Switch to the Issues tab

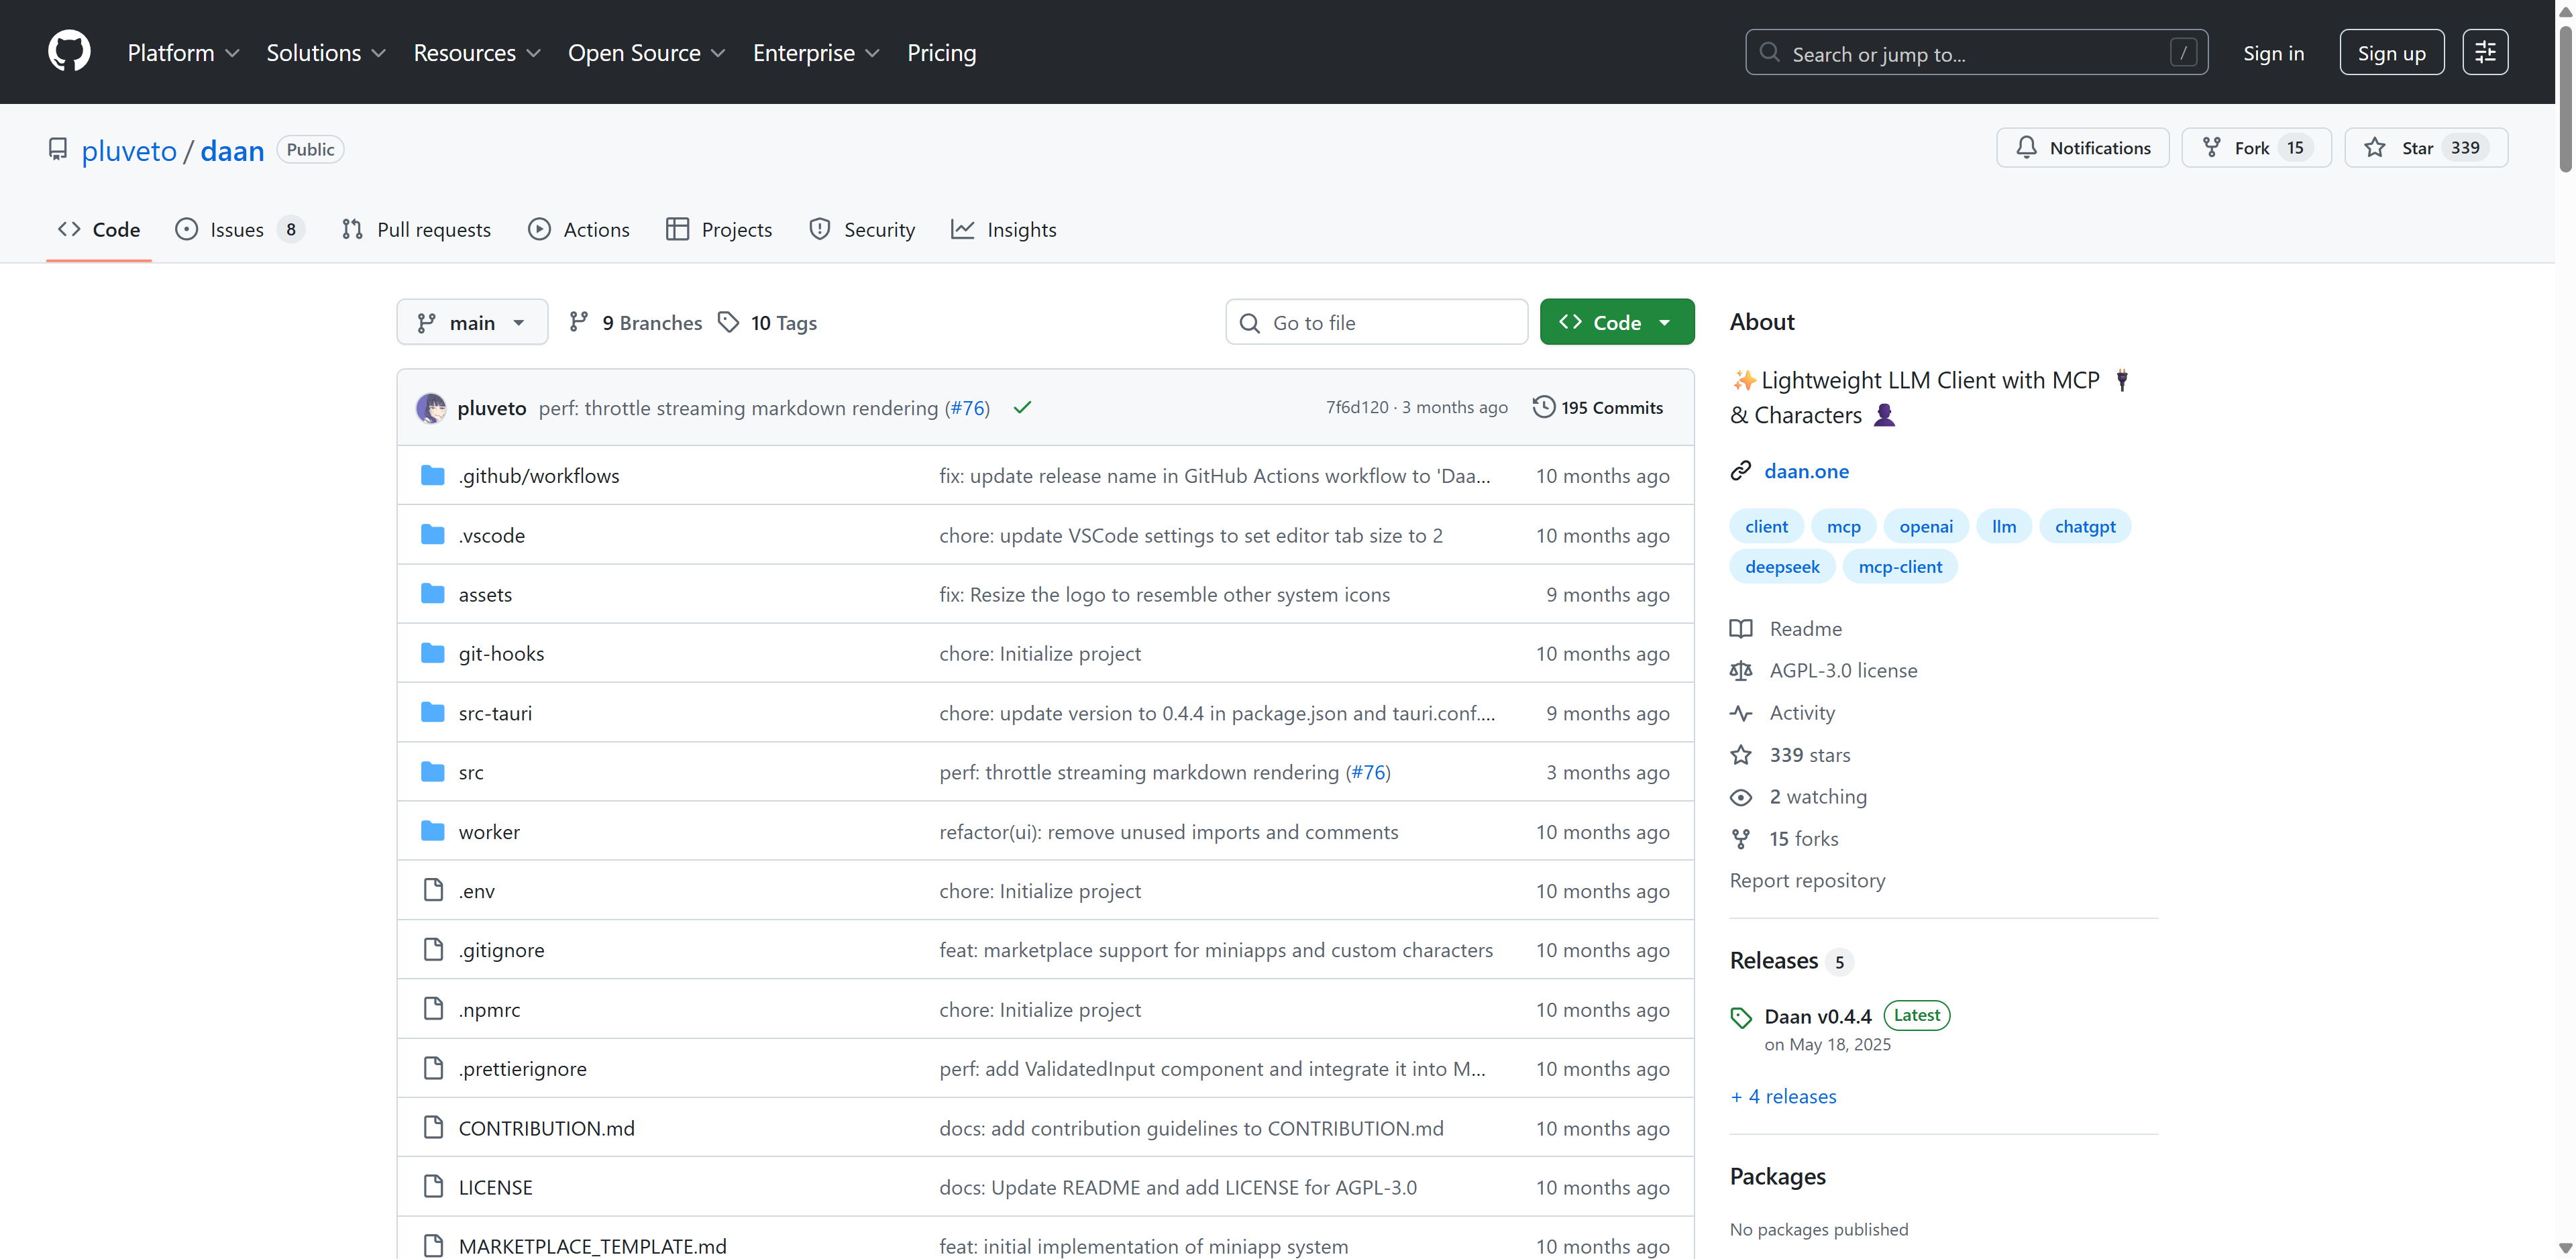pos(237,230)
